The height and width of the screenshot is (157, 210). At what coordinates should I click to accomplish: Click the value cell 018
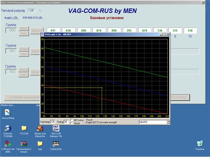tap(99, 30)
